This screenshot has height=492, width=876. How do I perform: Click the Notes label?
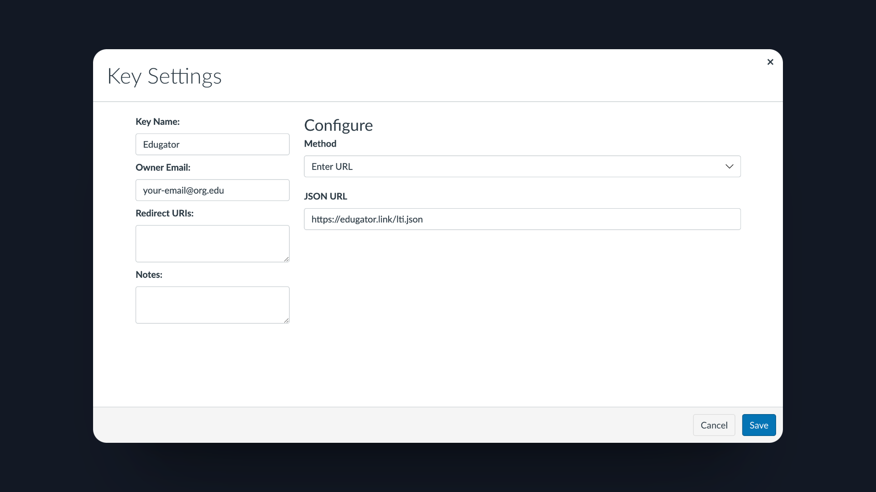pyautogui.click(x=149, y=275)
